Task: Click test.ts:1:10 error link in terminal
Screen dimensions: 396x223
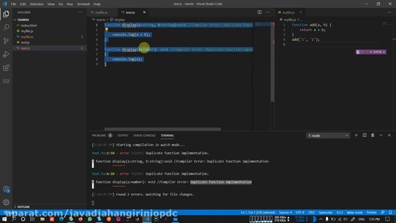Action: (x=103, y=153)
